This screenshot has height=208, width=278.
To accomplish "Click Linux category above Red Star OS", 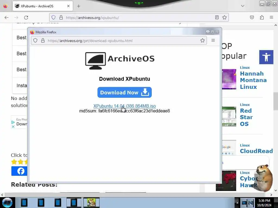I will pyautogui.click(x=245, y=105).
